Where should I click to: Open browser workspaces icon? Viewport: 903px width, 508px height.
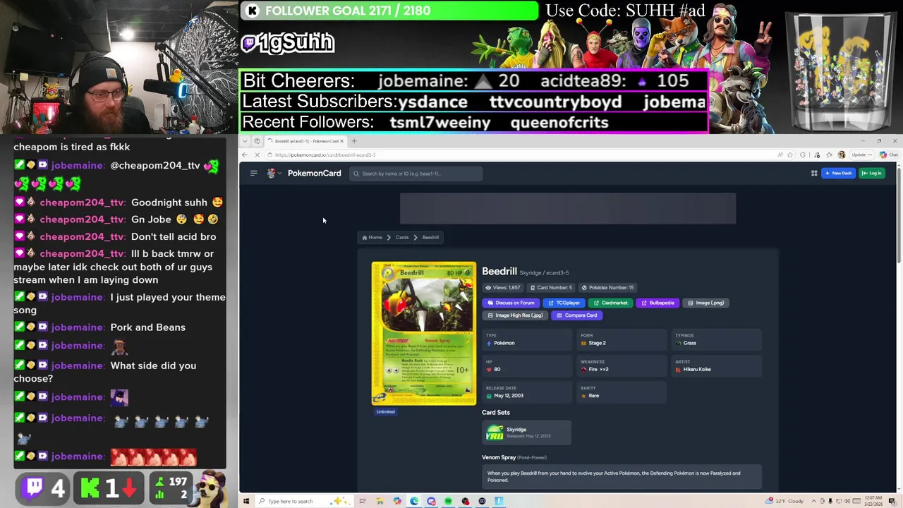257,141
